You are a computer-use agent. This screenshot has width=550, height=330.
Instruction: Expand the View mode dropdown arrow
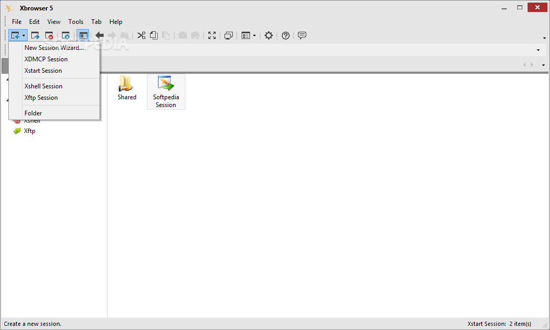(254, 36)
